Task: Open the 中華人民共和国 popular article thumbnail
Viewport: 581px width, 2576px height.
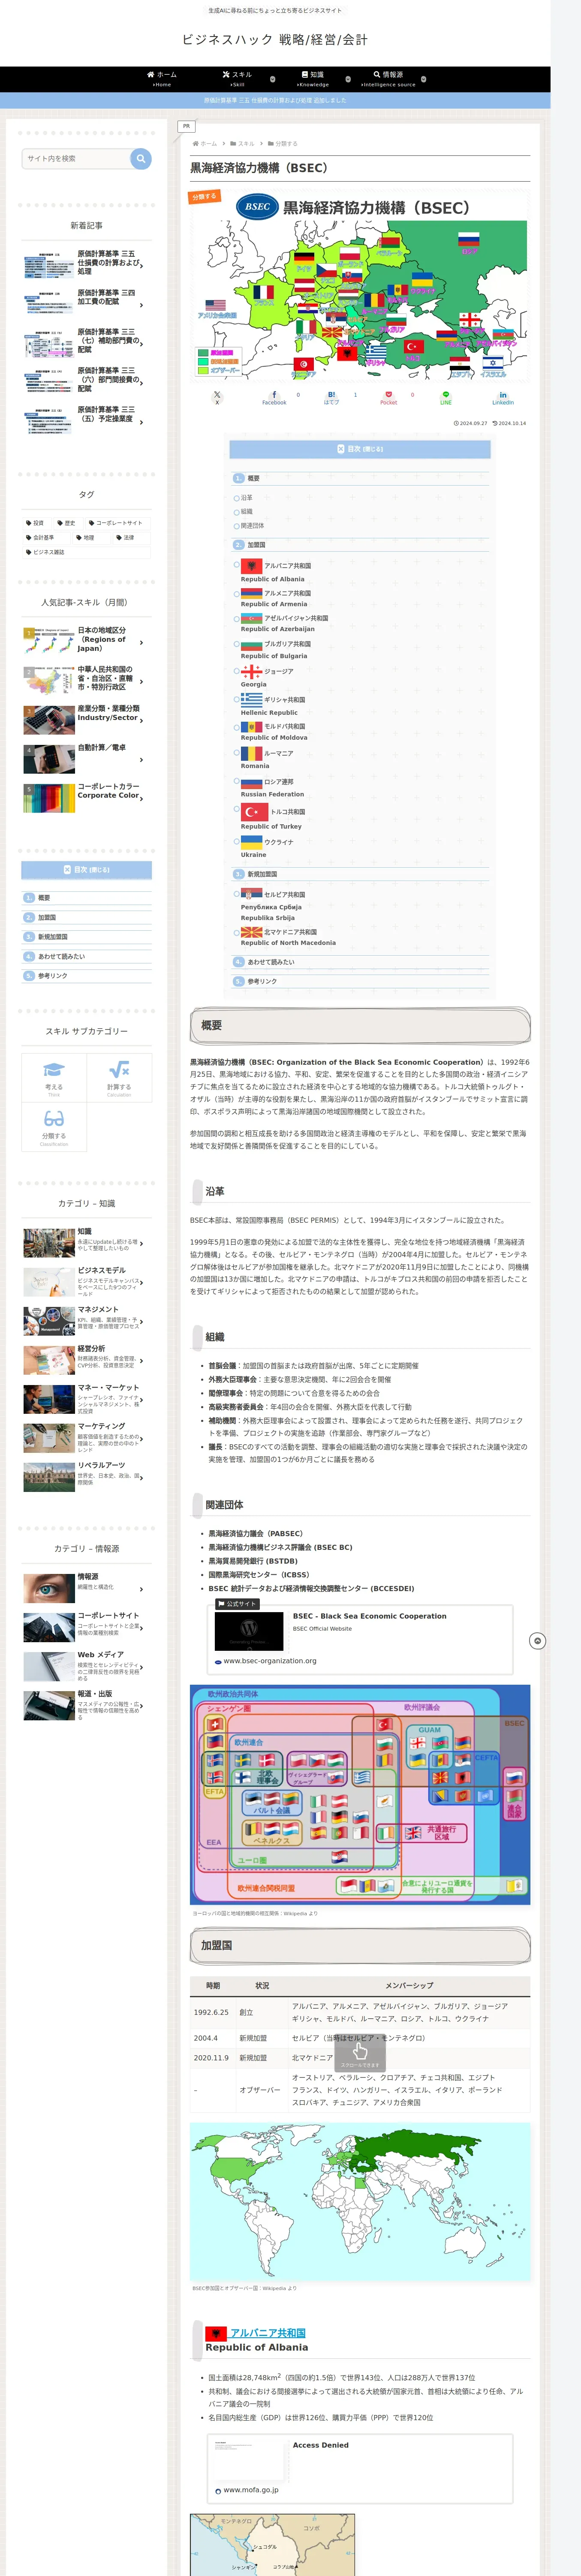Action: click(49, 680)
